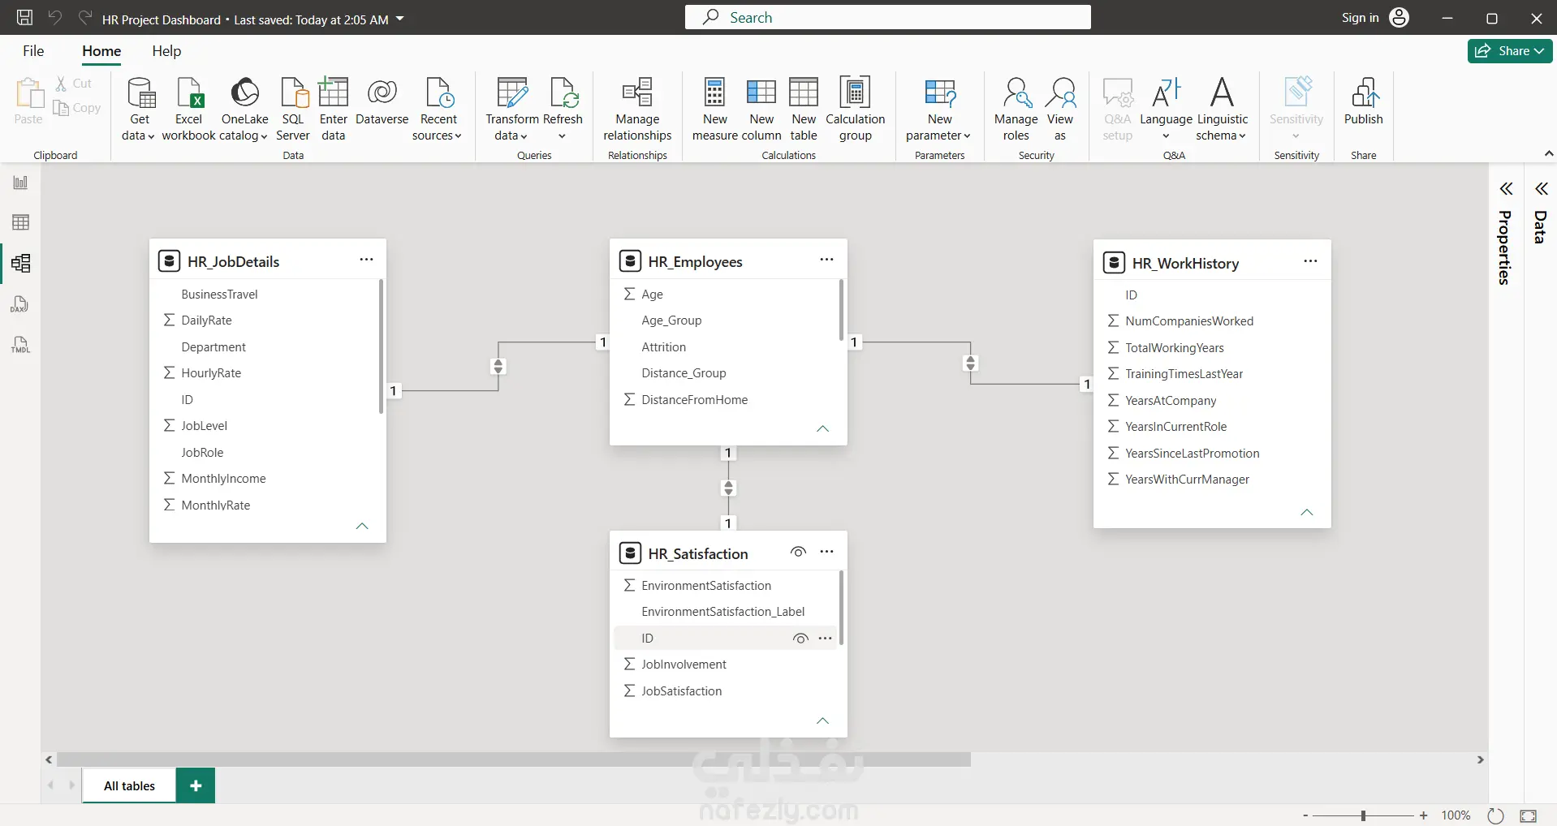This screenshot has width=1557, height=826.
Task: Open Enter data table dialog
Action: 333,110
